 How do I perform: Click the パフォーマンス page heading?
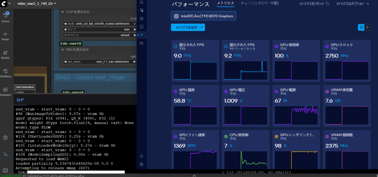(191, 4)
